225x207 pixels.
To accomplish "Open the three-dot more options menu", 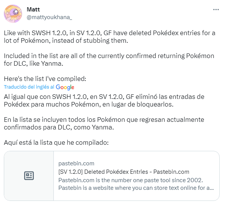I will 216,10.
